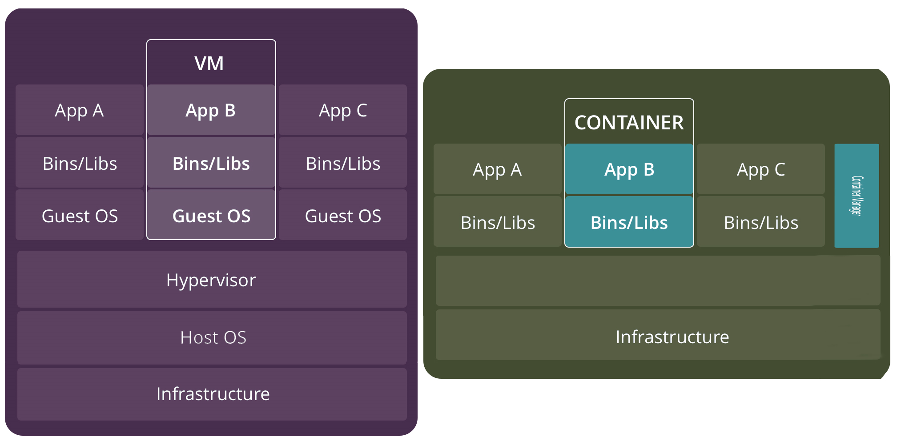897x441 pixels.
Task: Click teal Bins/Libs block in container
Action: pyautogui.click(x=629, y=222)
